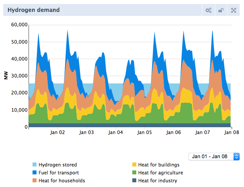The image size is (244, 187).
Task: Click the Jan 06 axis label
Action: click(174, 133)
